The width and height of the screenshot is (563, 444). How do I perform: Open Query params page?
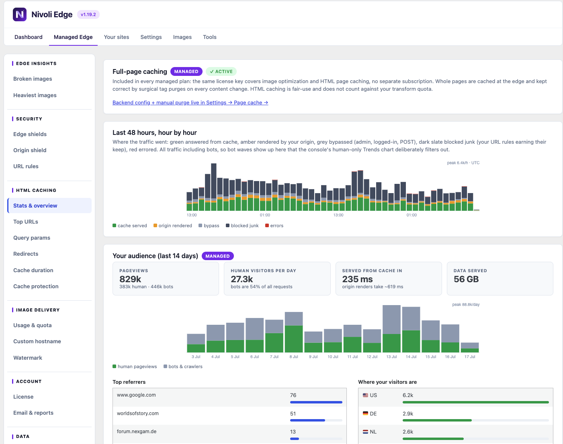pyautogui.click(x=49, y=238)
